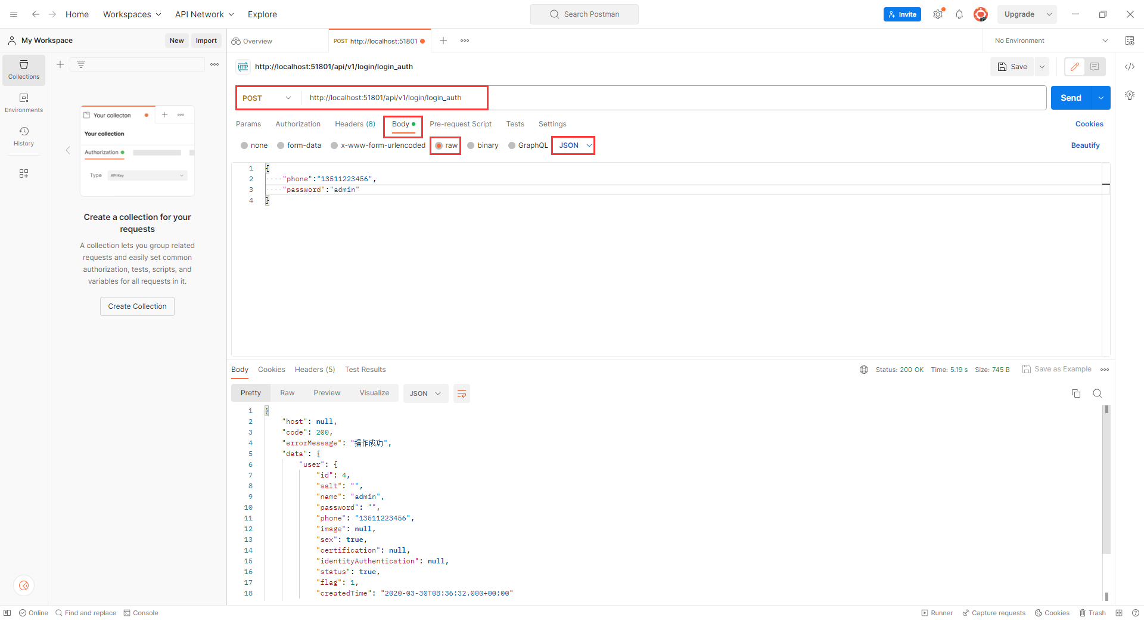
Task: Click the Beautify link
Action: pos(1085,145)
